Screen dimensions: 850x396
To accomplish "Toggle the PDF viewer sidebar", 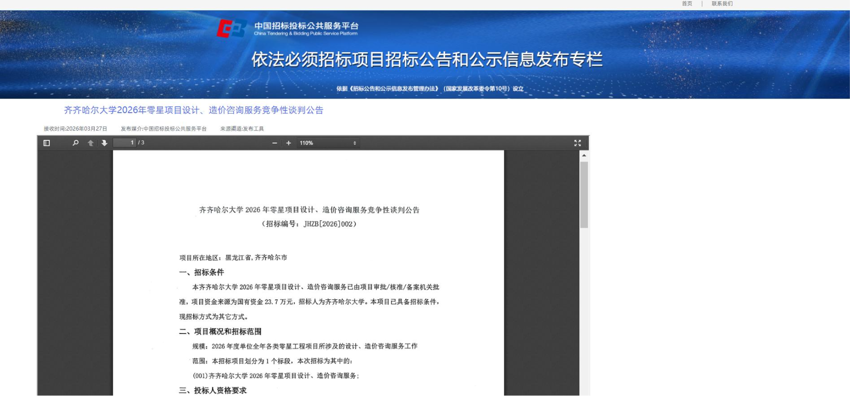I will click(46, 143).
